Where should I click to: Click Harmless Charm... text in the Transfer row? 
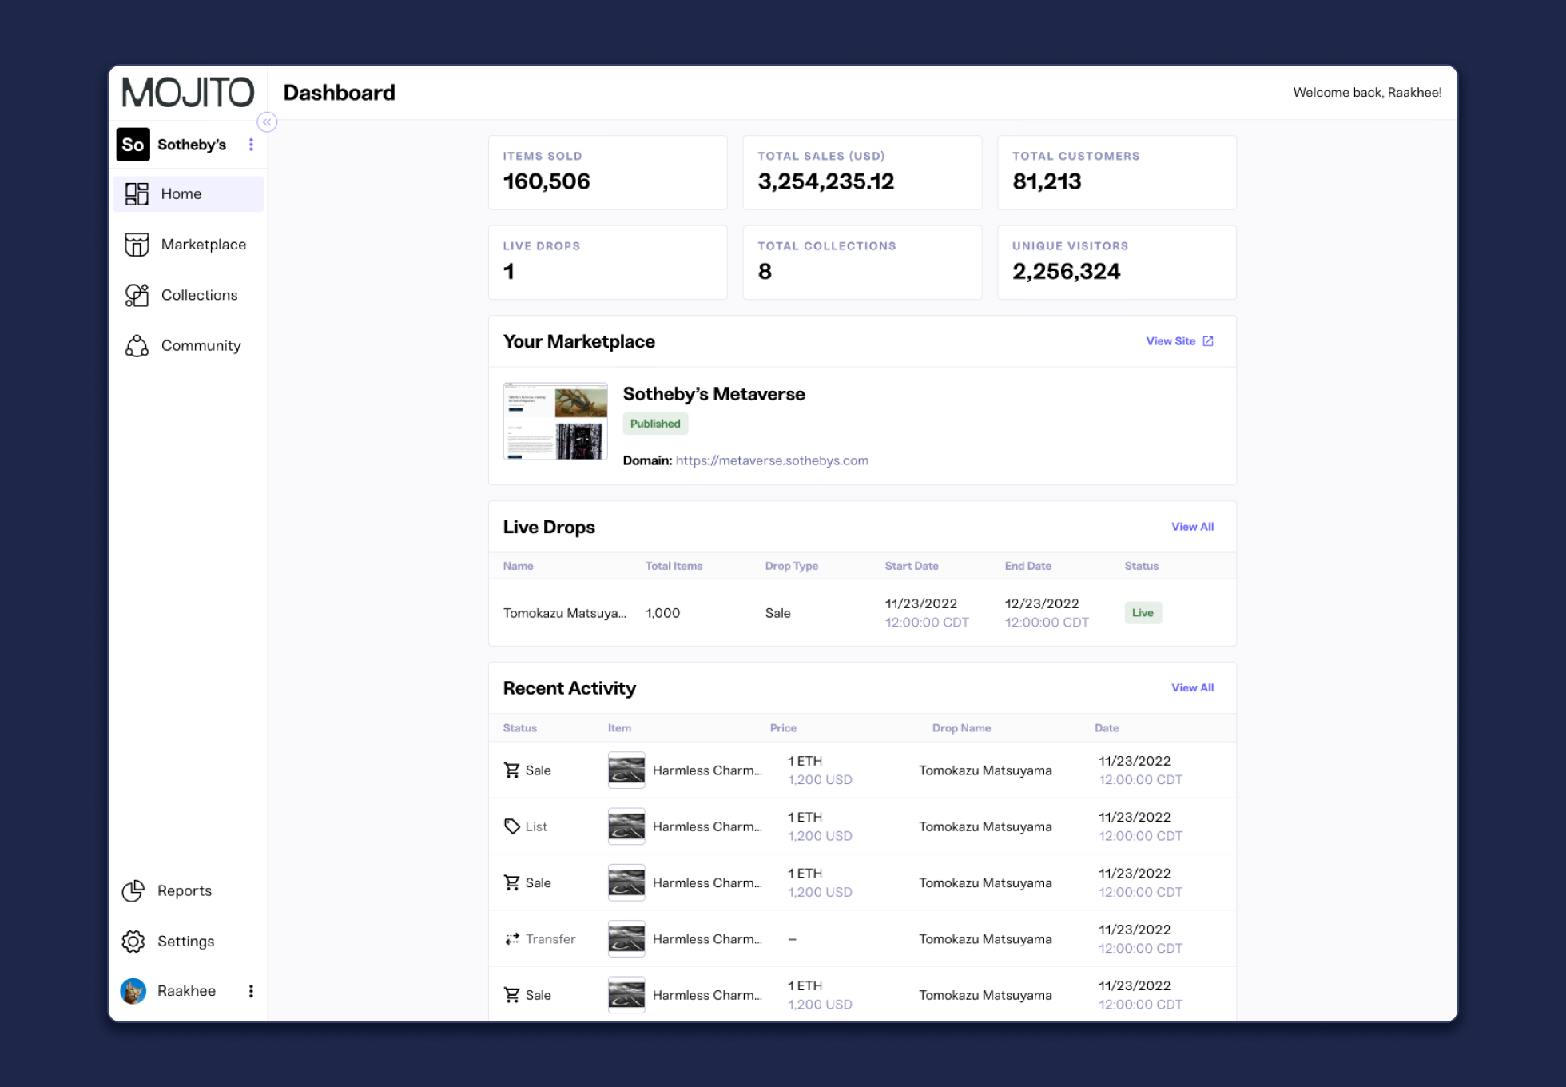click(707, 939)
